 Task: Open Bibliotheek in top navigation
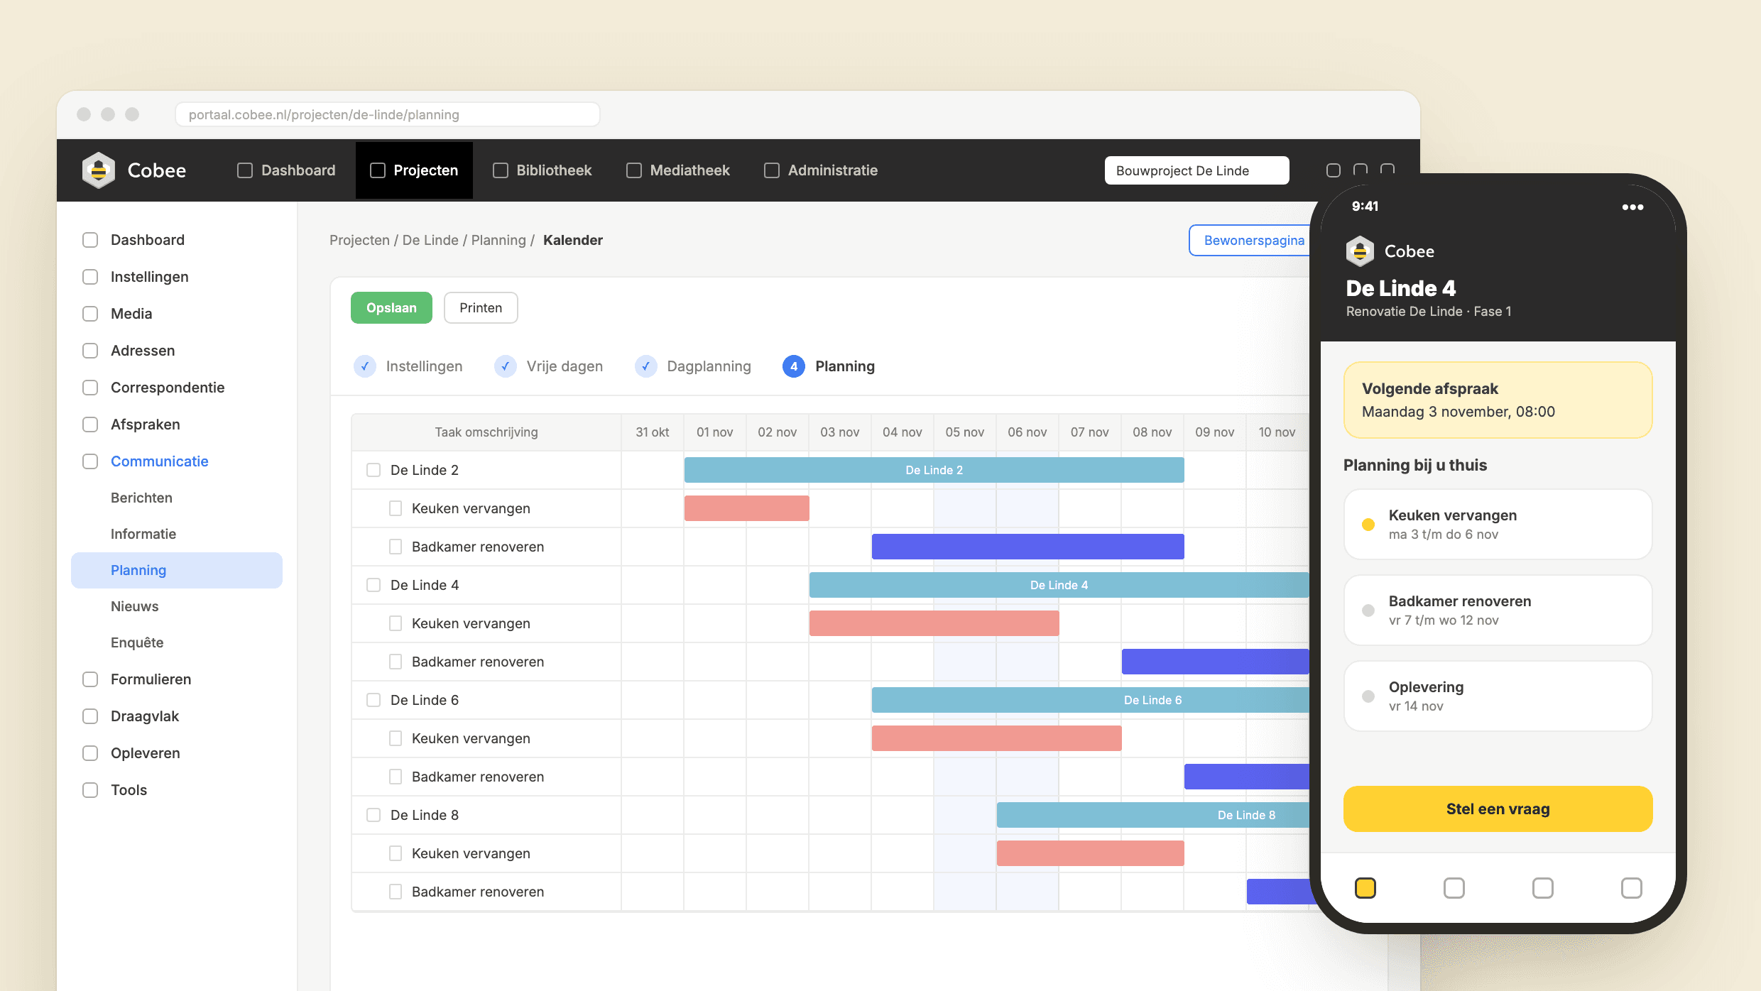coord(542,170)
